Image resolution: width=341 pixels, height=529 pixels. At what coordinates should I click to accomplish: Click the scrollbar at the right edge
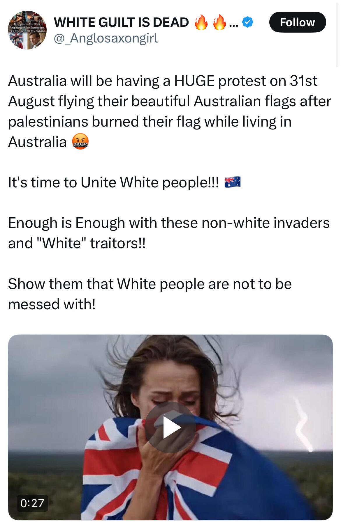(337, 33)
